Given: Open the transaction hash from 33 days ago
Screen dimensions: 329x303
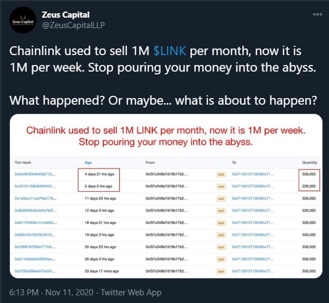Looking at the screenshot, I should 35,271.
